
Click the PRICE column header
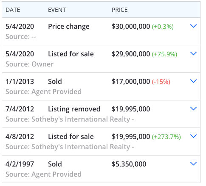(x=120, y=10)
